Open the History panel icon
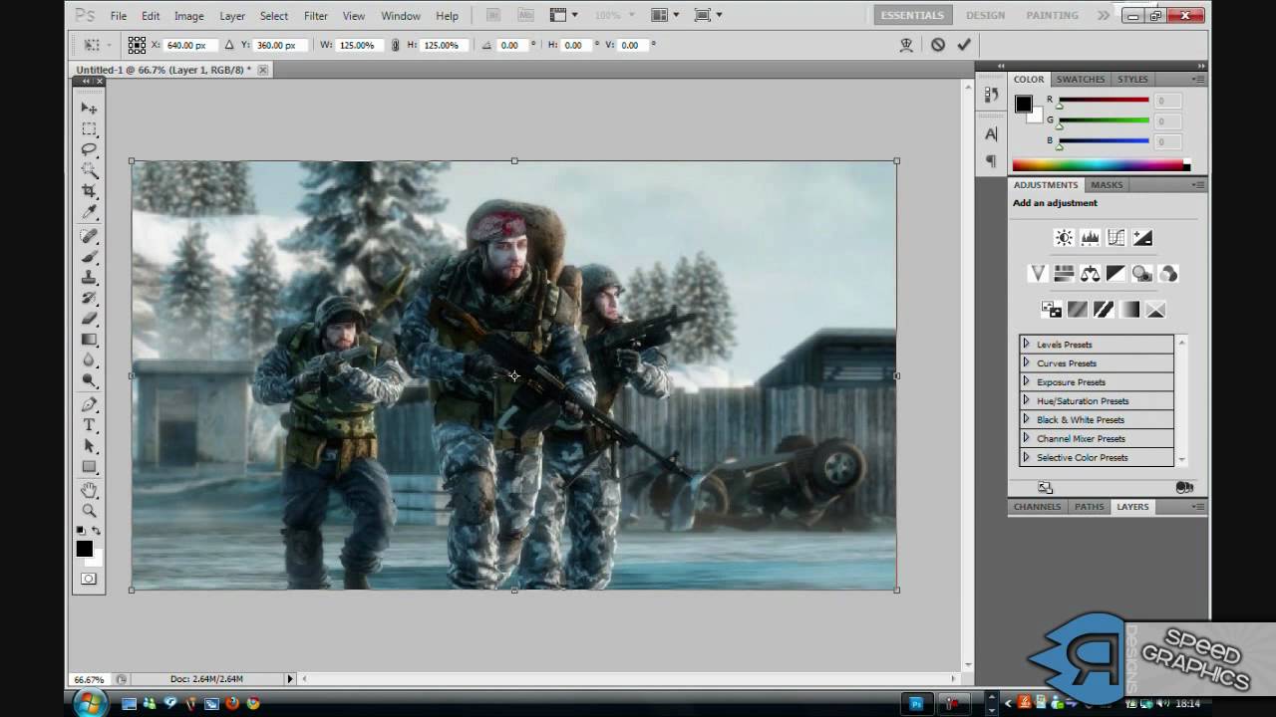 click(991, 95)
